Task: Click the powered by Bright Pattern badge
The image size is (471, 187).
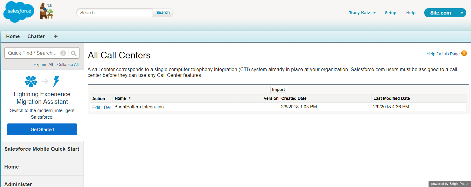Action: 450,184
